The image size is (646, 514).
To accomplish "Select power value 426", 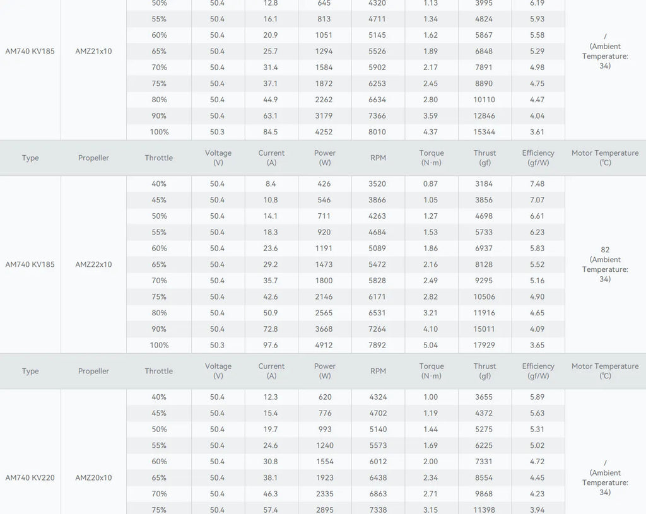I will tap(324, 184).
